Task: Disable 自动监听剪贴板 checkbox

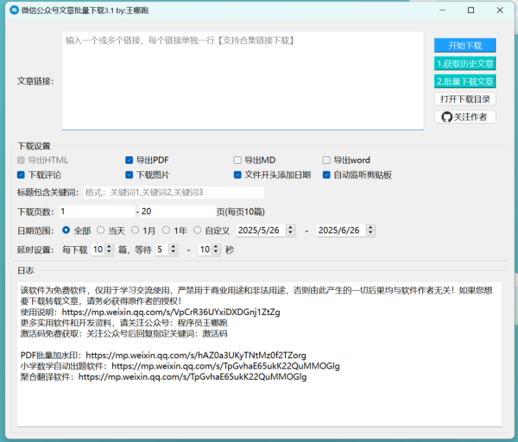Action: point(327,174)
